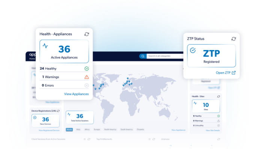255x149 pixels.
Task: Click green check icon beside 9 Healthy sites
Action: tap(219, 116)
